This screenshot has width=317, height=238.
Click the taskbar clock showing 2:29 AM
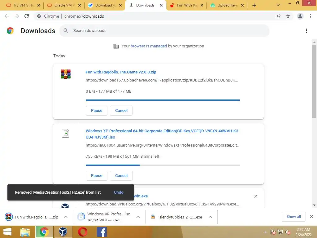click(x=303, y=232)
